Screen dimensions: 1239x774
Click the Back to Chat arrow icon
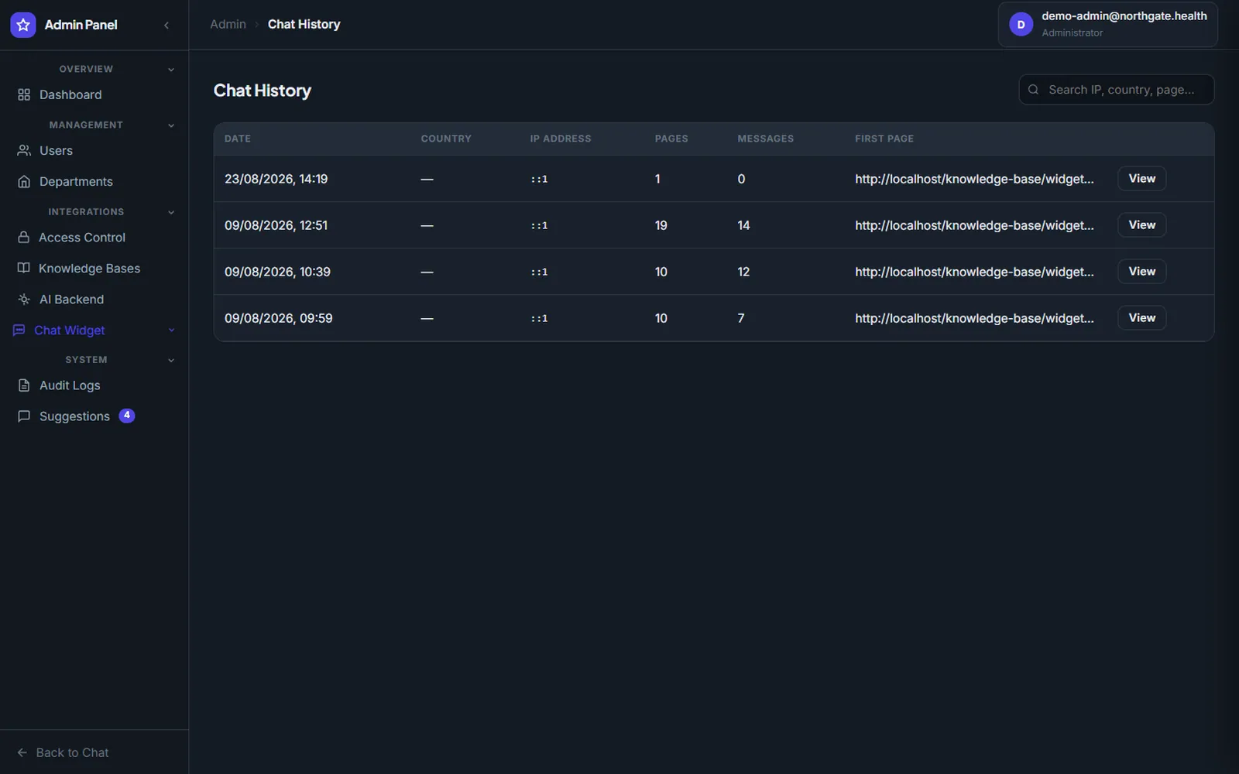(x=22, y=752)
